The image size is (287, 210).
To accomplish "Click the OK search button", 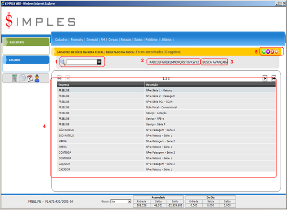I will click(x=99, y=62).
